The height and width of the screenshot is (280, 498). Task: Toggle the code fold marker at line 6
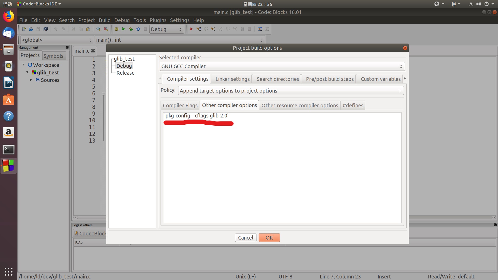click(103, 94)
